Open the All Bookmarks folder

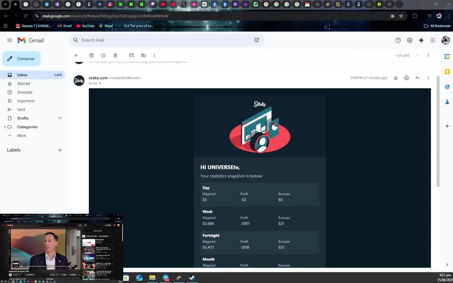pyautogui.click(x=437, y=26)
